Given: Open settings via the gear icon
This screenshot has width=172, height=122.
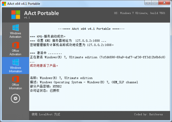Looking at the screenshot, I should point(15,98).
